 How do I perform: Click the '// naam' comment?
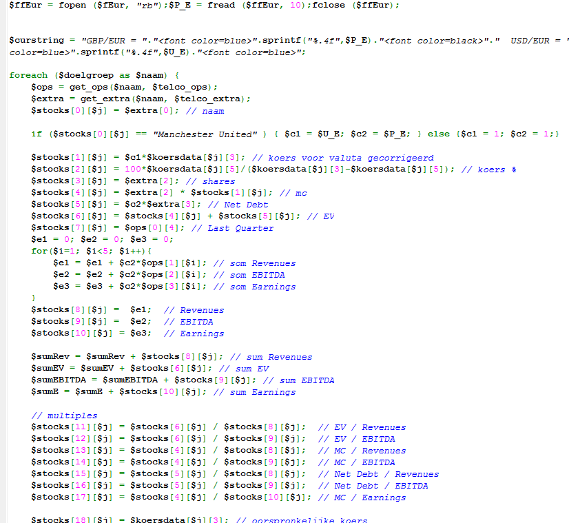click(205, 111)
